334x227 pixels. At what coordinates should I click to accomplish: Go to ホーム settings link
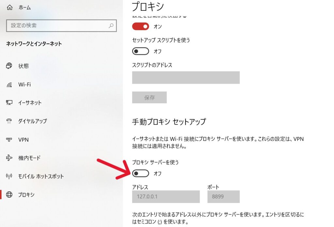24,7
